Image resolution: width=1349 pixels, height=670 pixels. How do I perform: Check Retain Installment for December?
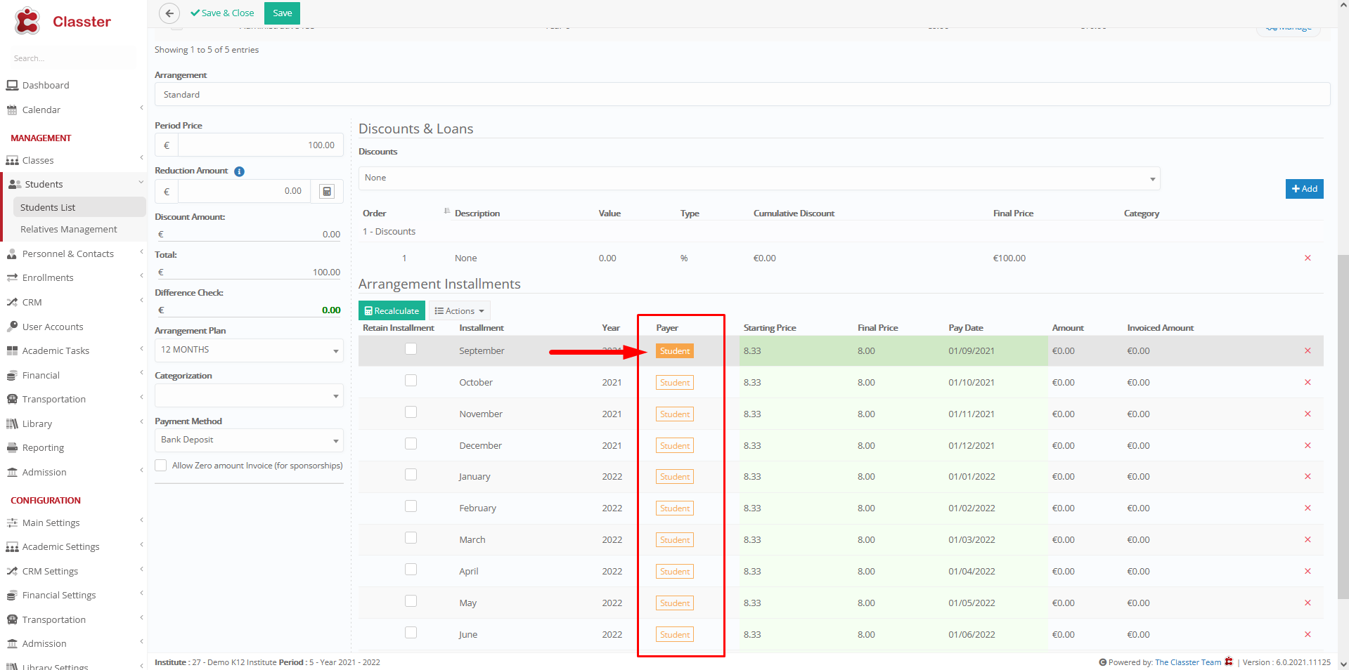click(x=411, y=444)
